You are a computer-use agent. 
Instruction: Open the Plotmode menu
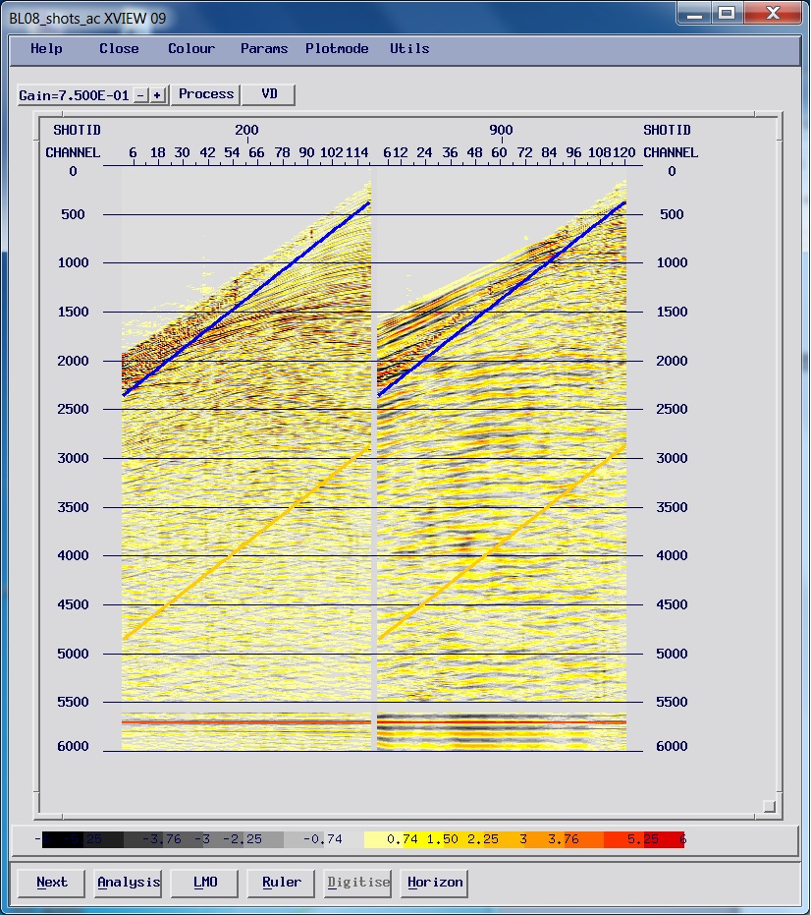[337, 48]
